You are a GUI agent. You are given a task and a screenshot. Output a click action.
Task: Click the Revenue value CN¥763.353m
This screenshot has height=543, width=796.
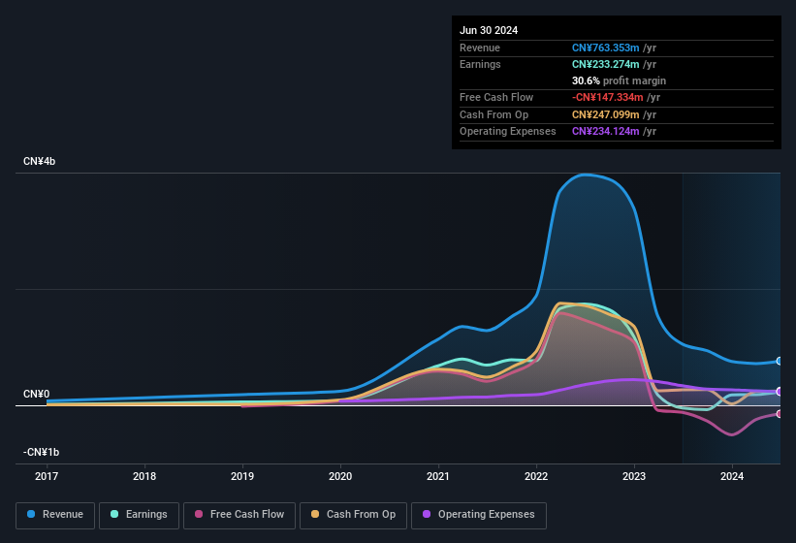(605, 48)
